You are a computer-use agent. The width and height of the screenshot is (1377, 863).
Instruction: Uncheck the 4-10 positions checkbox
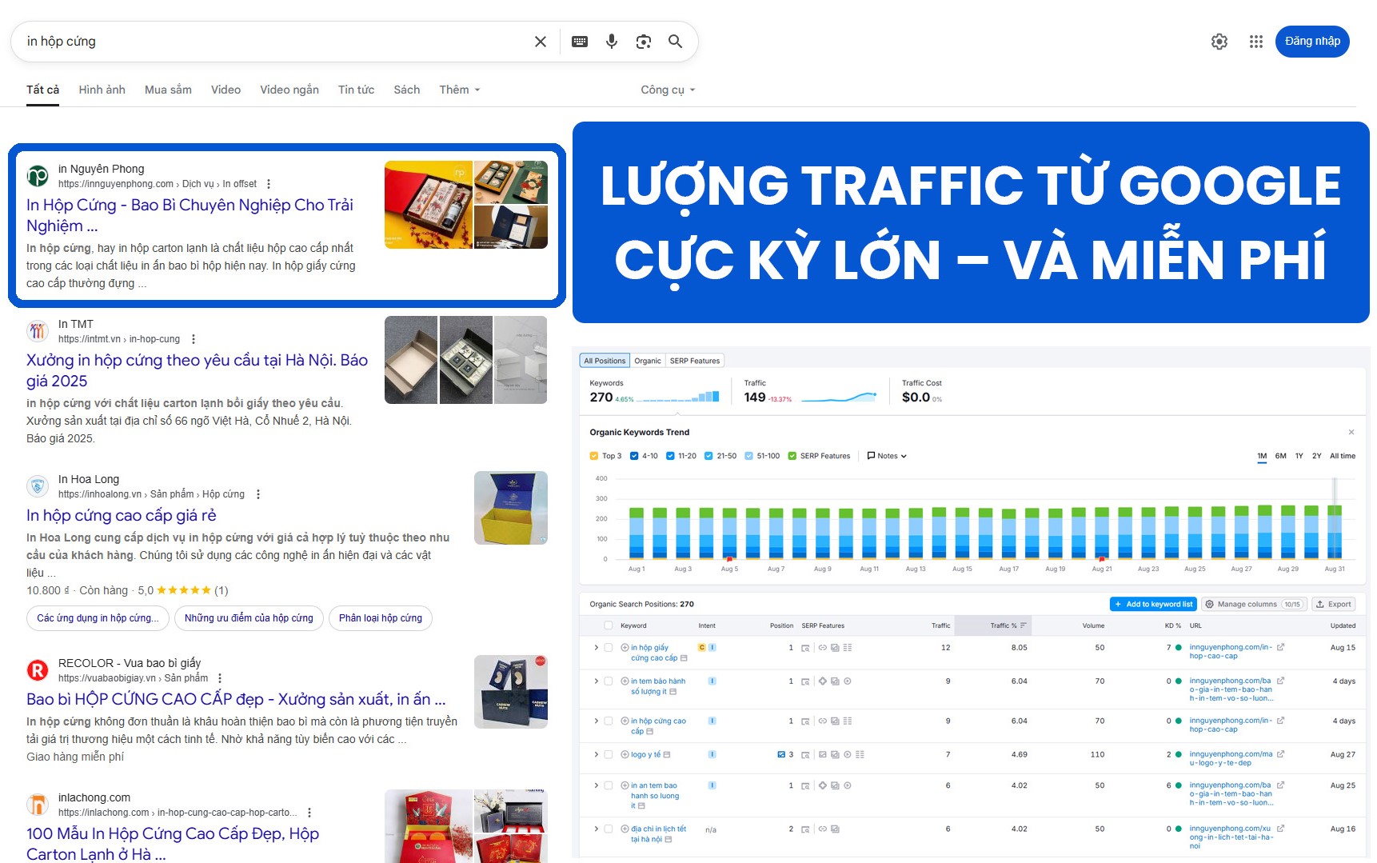coord(634,456)
